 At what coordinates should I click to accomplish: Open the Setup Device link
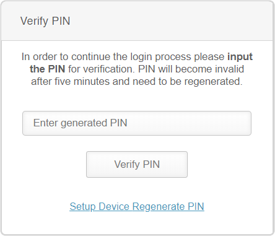coord(100,206)
